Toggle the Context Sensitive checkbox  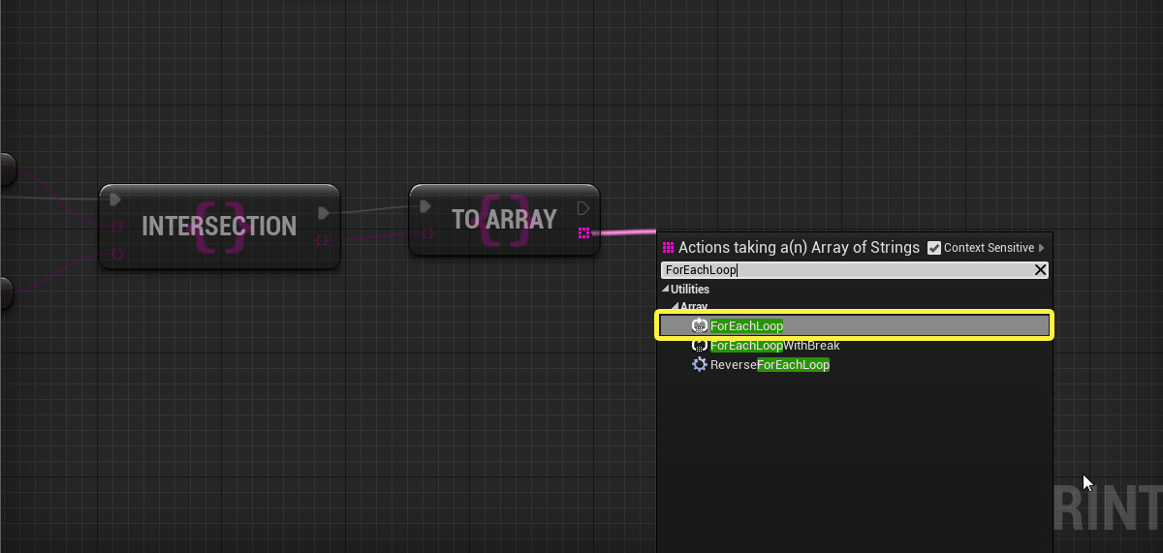coord(934,248)
